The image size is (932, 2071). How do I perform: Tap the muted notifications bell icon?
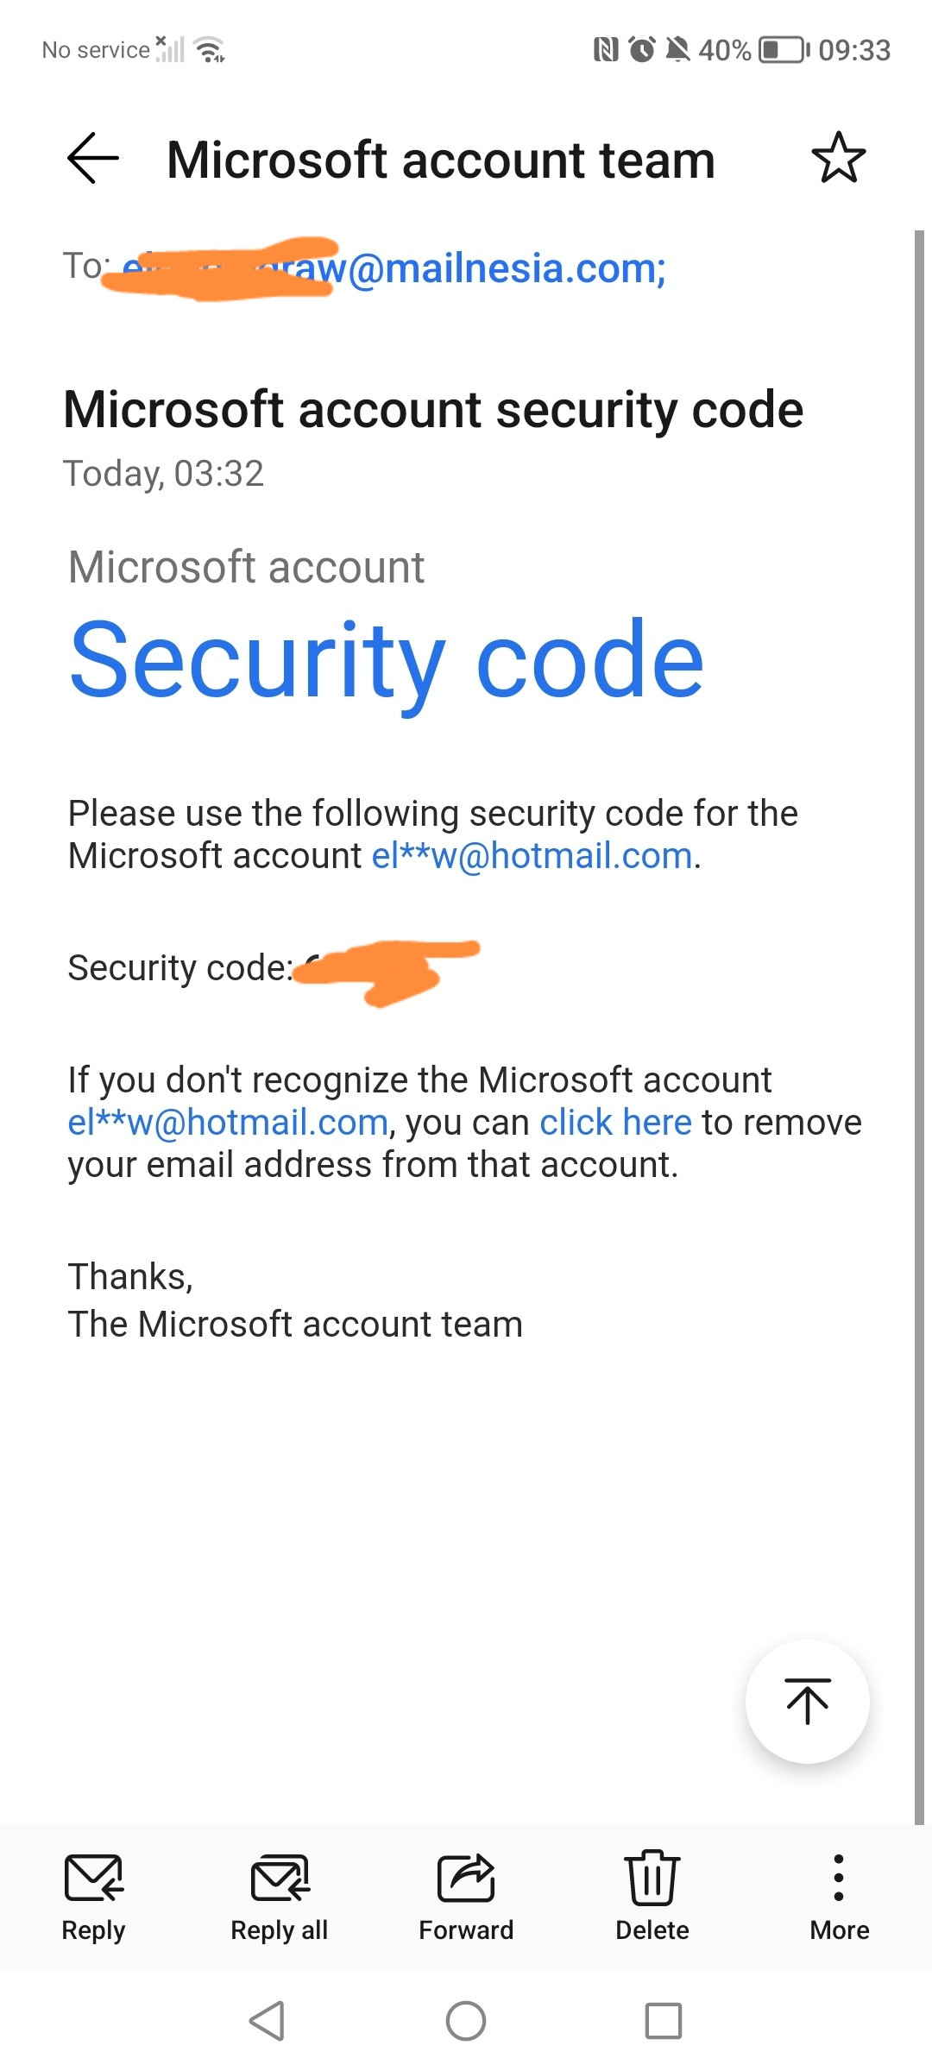[678, 50]
